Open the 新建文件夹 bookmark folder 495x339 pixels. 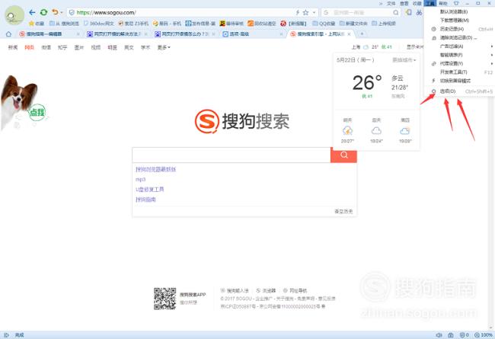tap(353, 24)
